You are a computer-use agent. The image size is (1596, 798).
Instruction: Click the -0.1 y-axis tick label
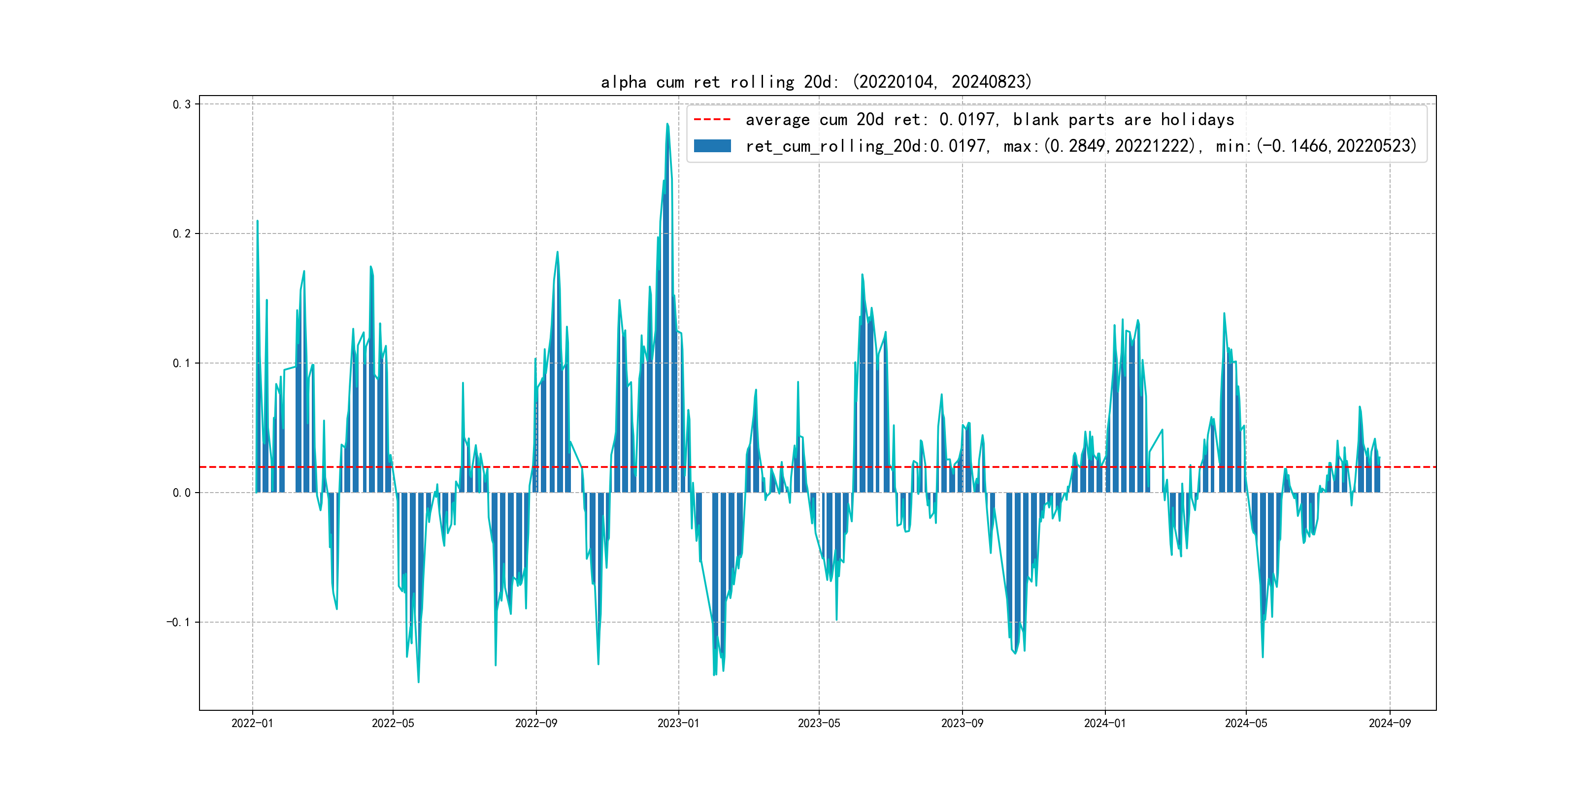click(x=178, y=622)
